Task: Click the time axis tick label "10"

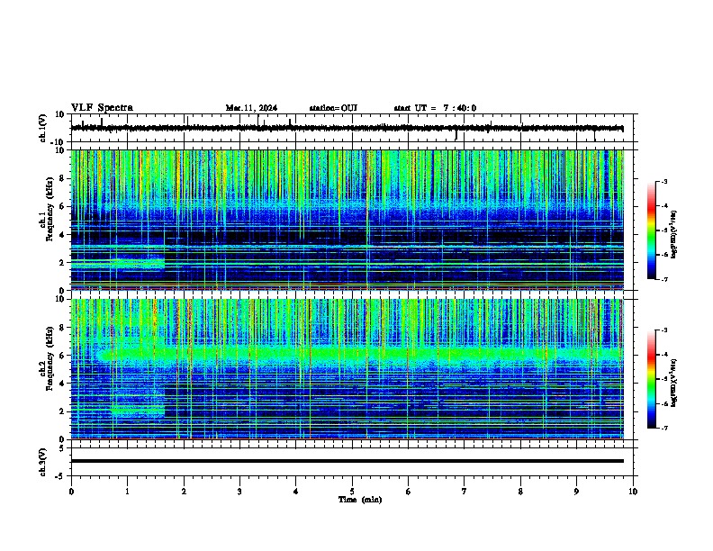Action: [633, 492]
